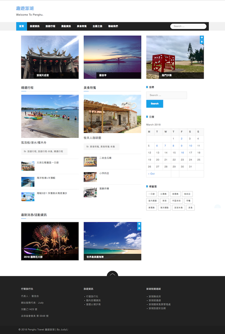Click next arrow on the news slider
Image resolution: width=225 pixels, height=334 pixels.
tap(139, 224)
